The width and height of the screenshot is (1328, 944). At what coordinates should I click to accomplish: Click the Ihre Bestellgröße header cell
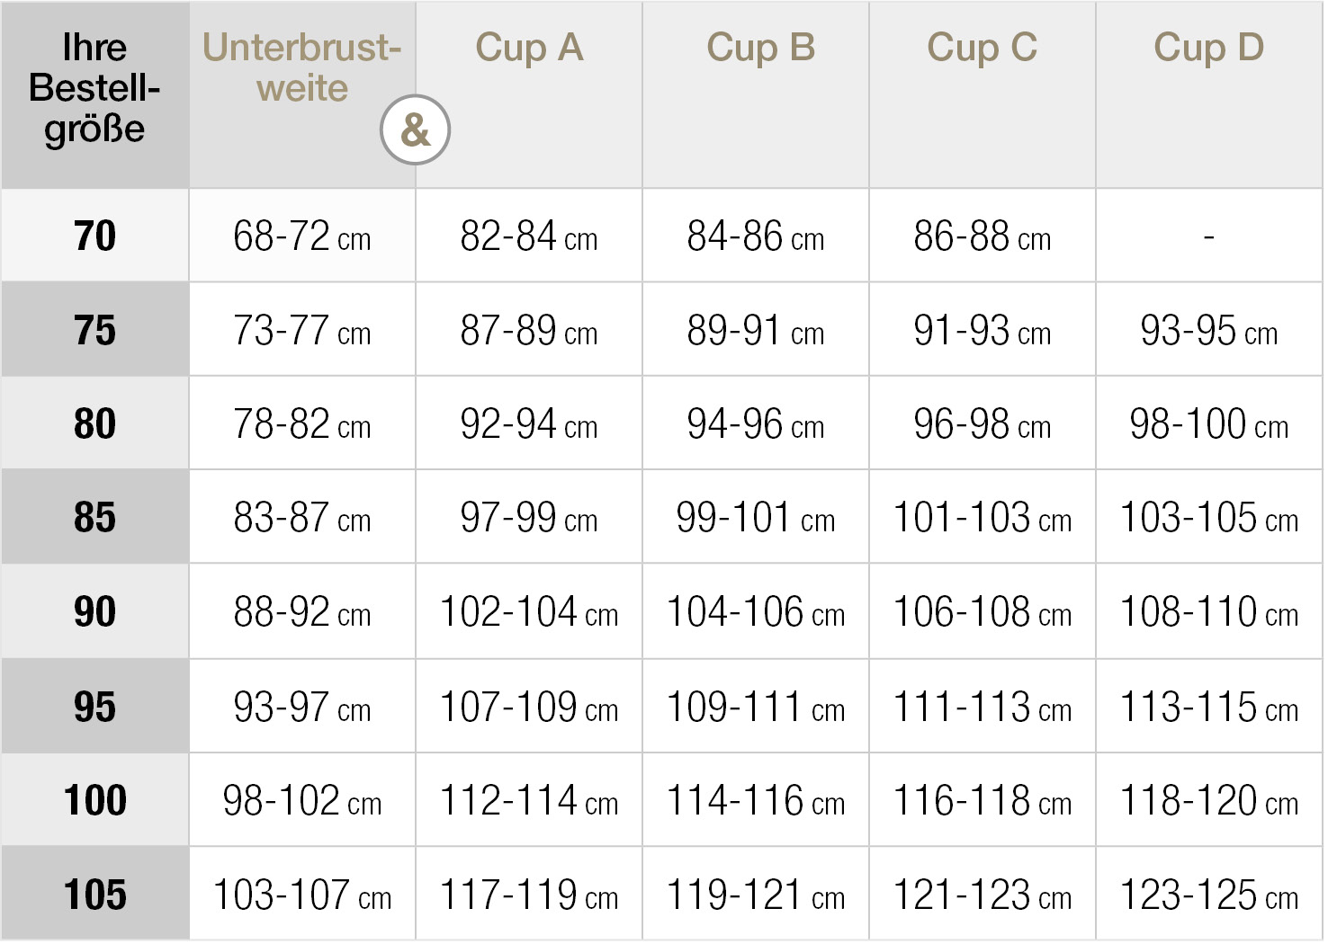94,88
